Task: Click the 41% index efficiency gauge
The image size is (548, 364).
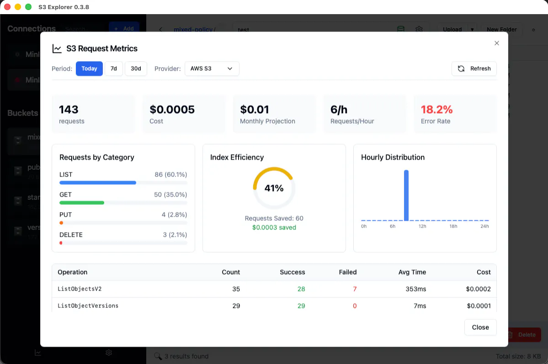Action: (x=274, y=188)
